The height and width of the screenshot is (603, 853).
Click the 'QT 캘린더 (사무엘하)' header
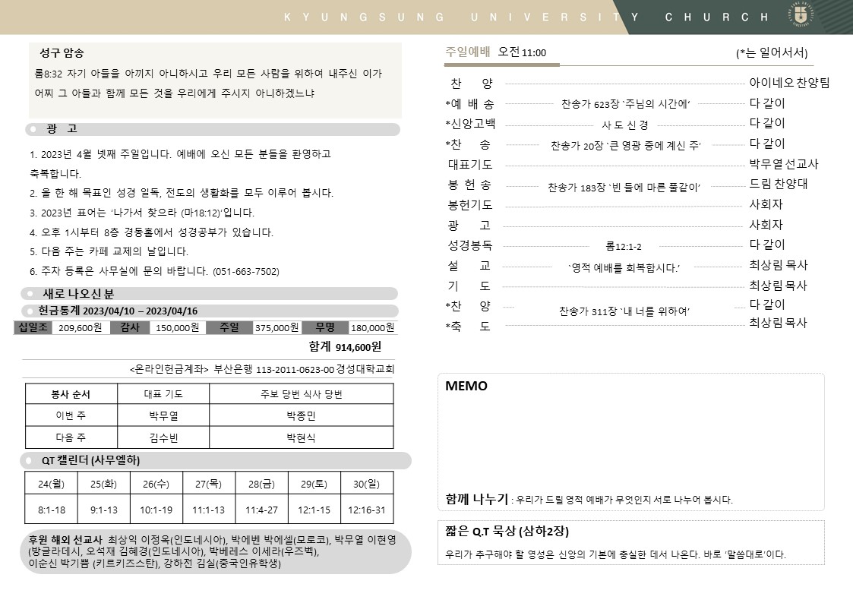[216, 460]
